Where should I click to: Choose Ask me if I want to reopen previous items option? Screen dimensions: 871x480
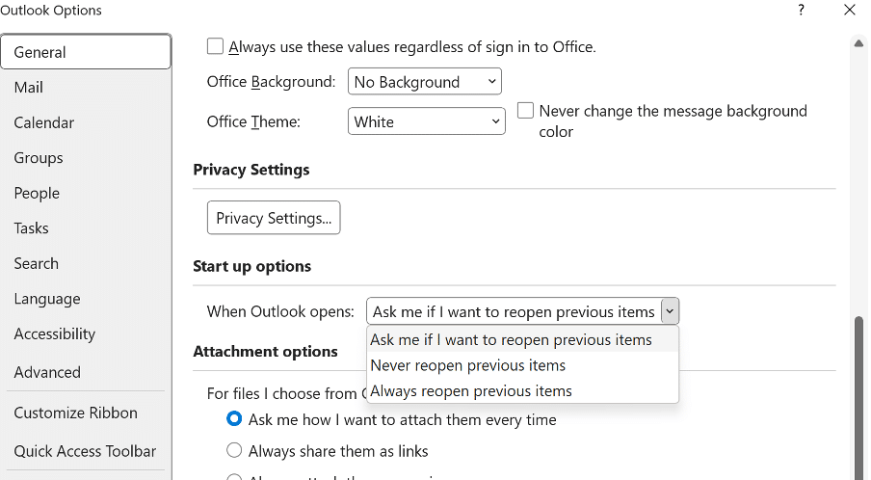point(522,339)
